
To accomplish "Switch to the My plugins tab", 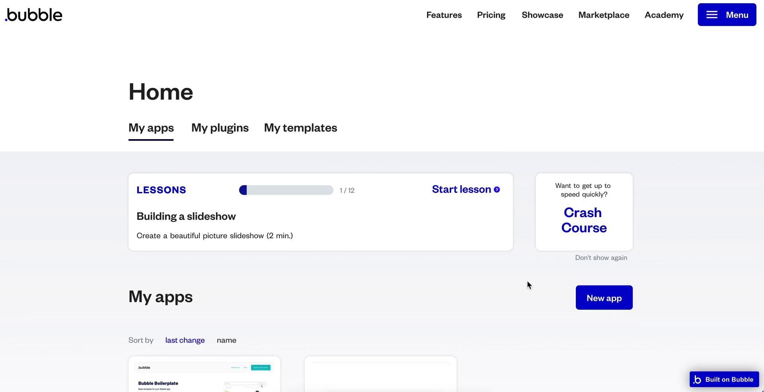I will [x=220, y=128].
